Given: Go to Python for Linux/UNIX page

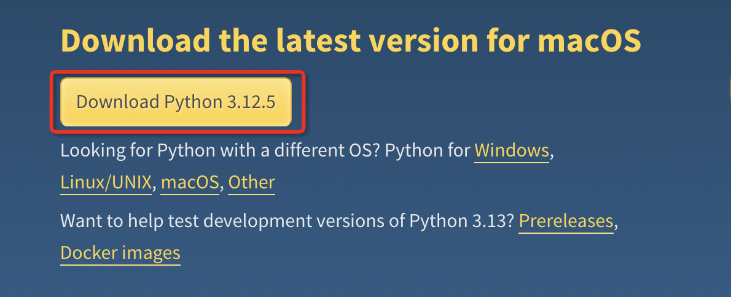Looking at the screenshot, I should 106,182.
